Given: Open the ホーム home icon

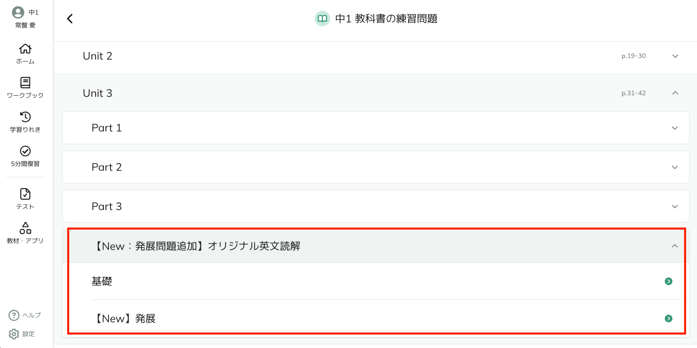Looking at the screenshot, I should coord(25,49).
